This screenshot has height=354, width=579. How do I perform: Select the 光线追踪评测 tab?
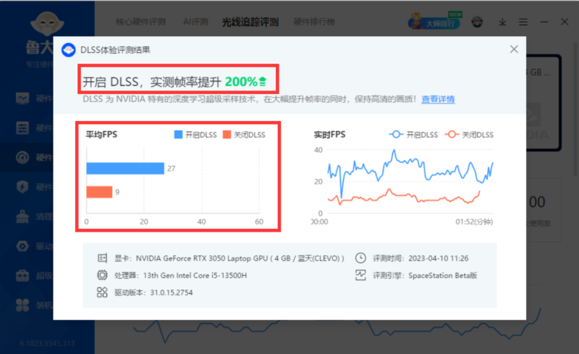(250, 22)
